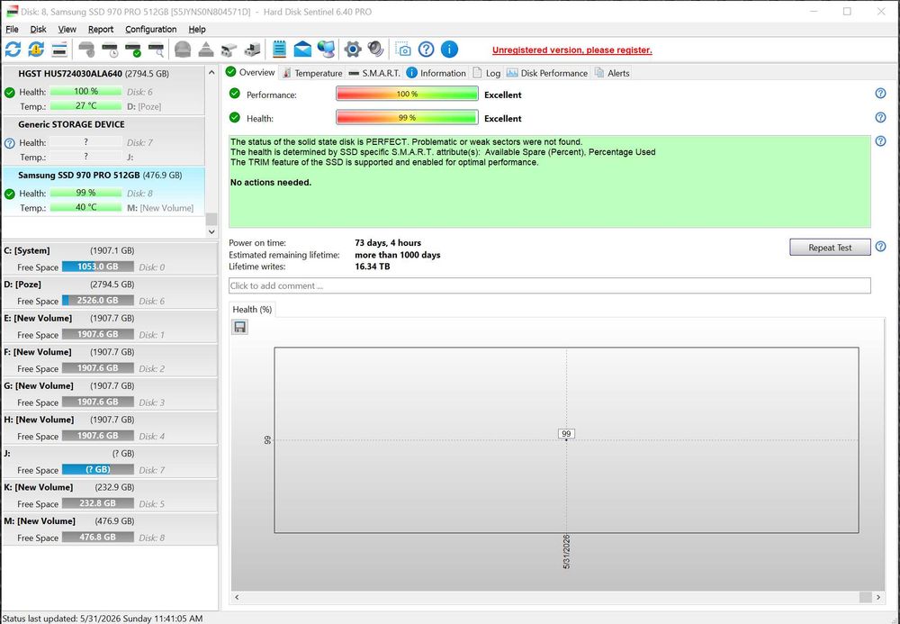
Task: Switch to the Temperature tab
Action: coord(312,73)
